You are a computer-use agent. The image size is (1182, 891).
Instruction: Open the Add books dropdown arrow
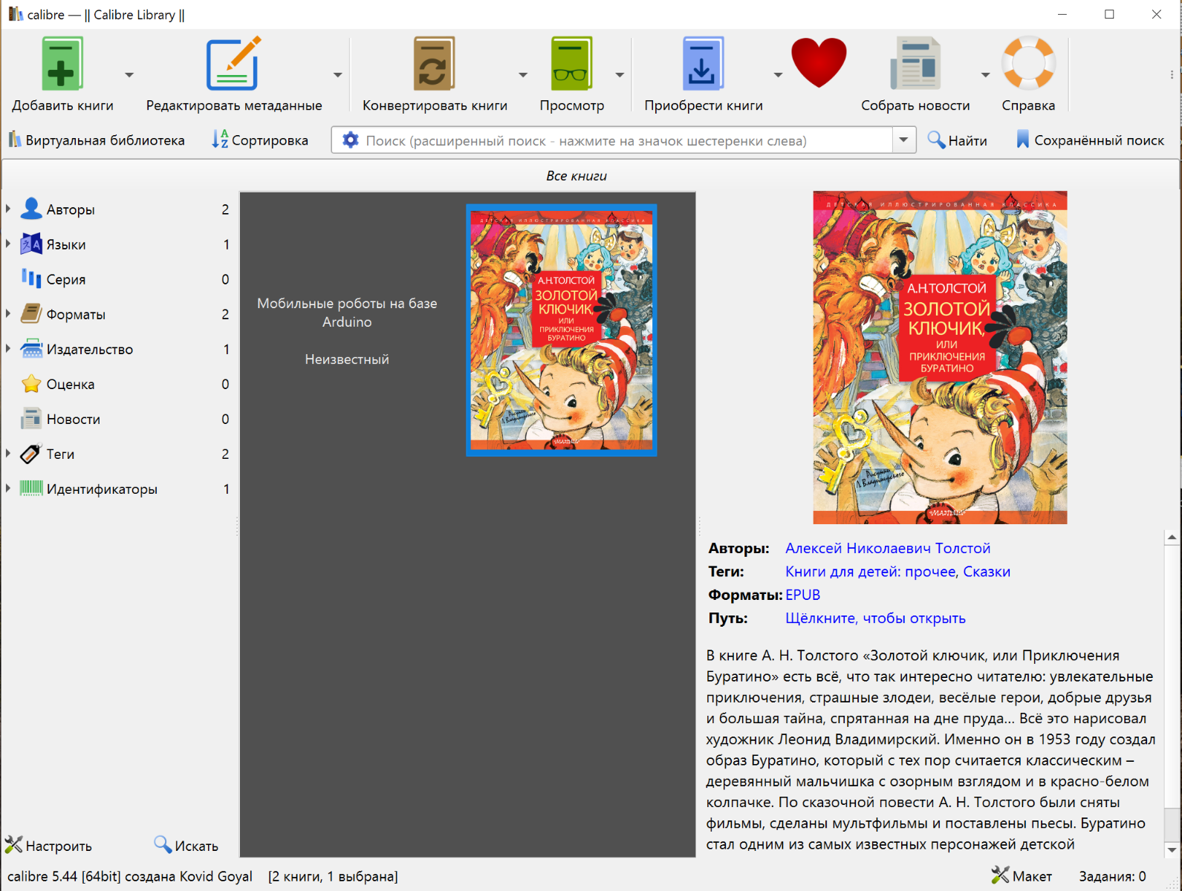coord(129,75)
